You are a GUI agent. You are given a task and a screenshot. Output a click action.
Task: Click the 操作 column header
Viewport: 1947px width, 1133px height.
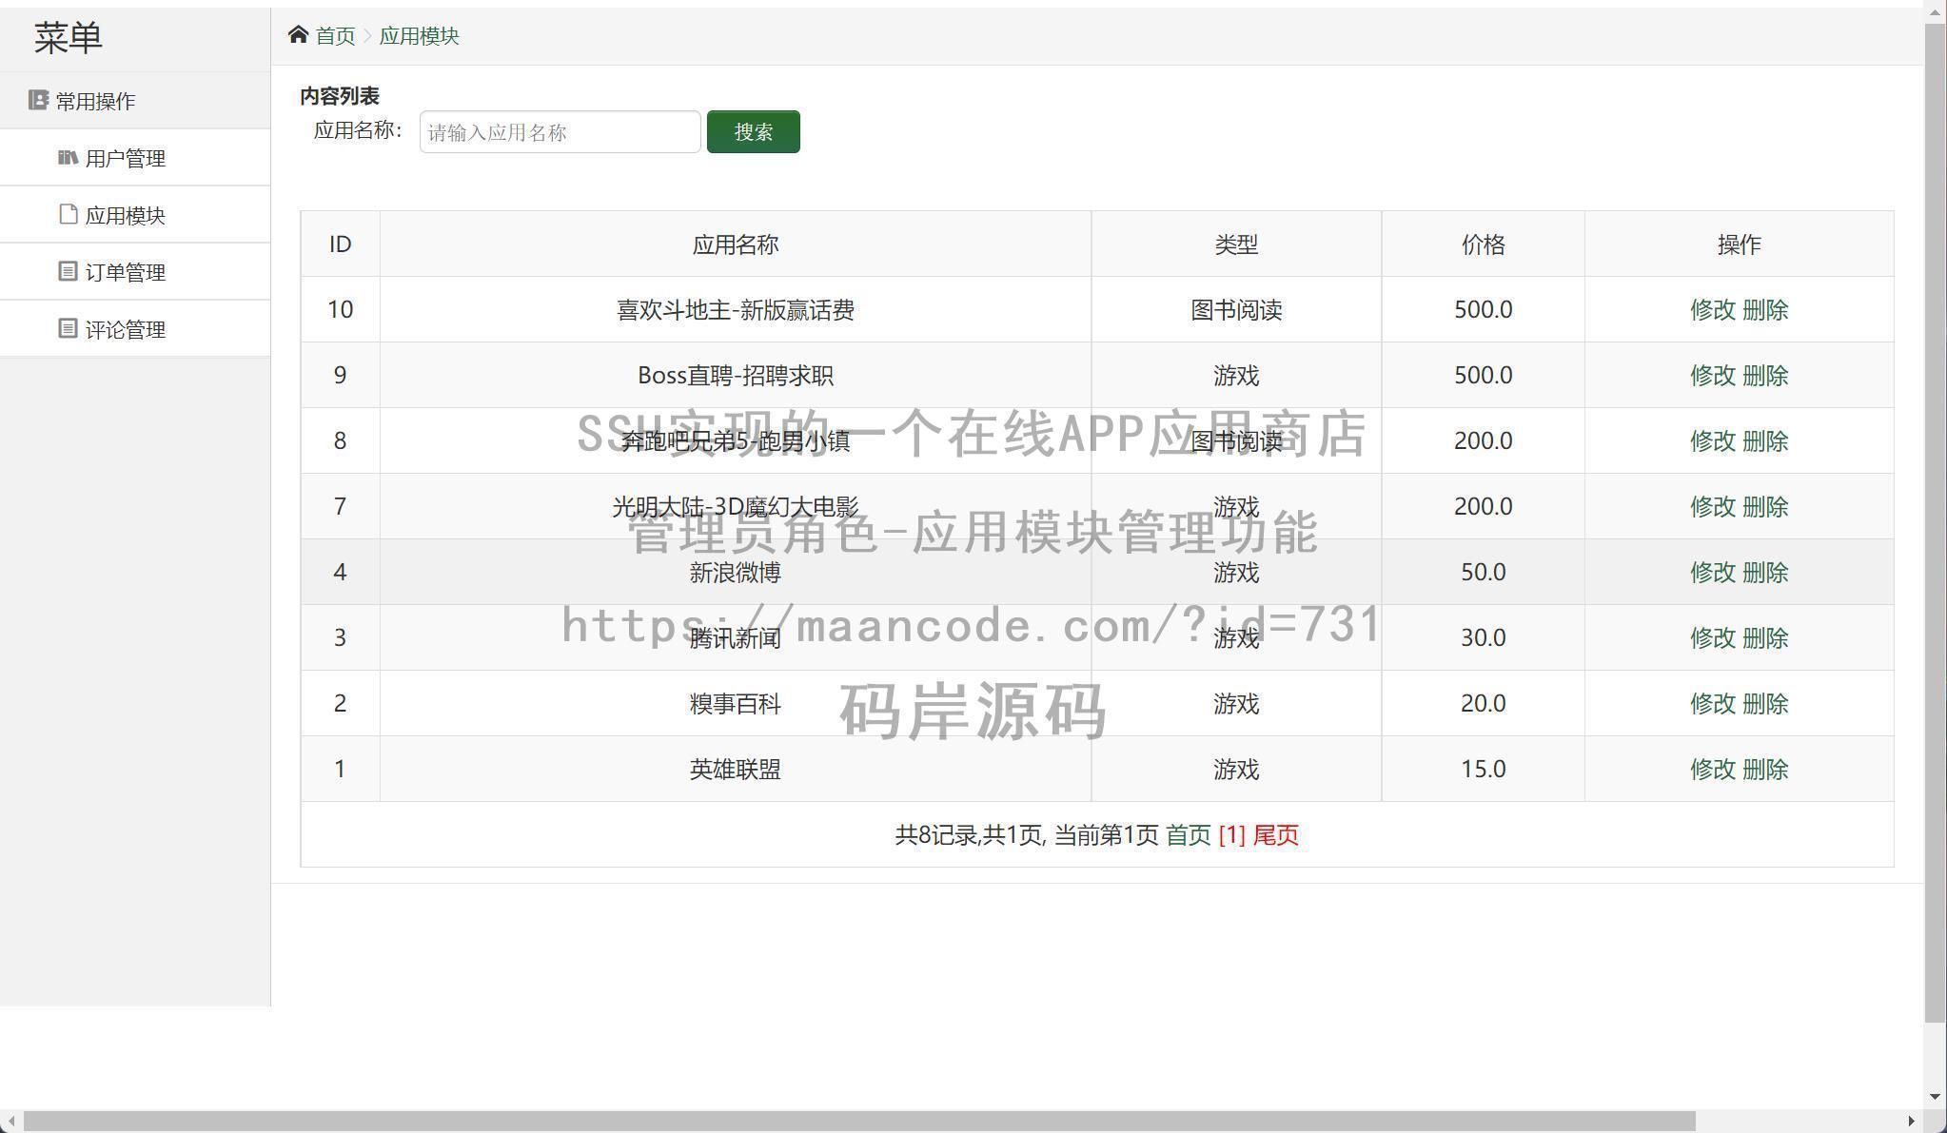(x=1739, y=244)
